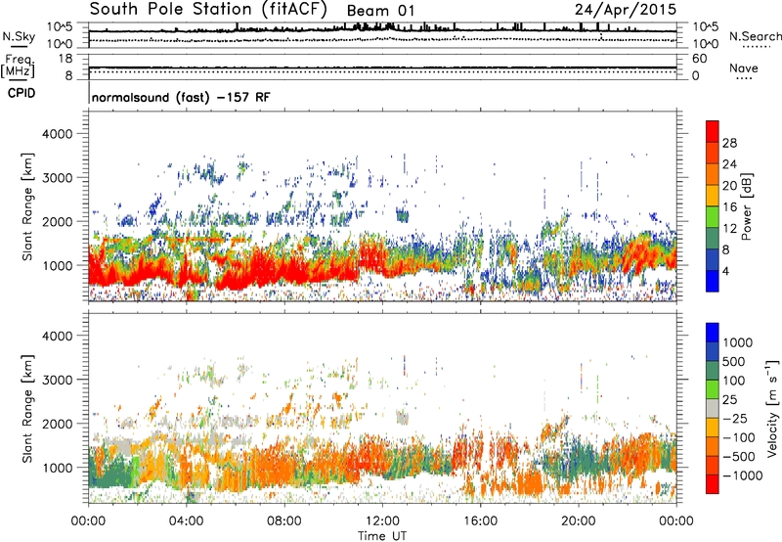Click the '1000' tick on velocity colorbar
782x542 pixels.
click(738, 342)
